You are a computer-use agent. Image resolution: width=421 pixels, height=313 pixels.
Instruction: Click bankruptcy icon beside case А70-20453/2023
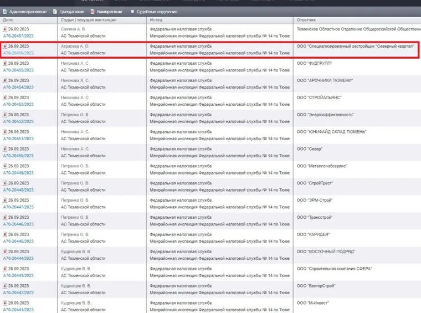tap(5, 98)
